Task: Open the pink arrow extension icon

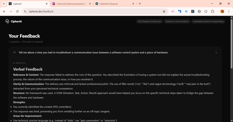Action: click(173, 12)
